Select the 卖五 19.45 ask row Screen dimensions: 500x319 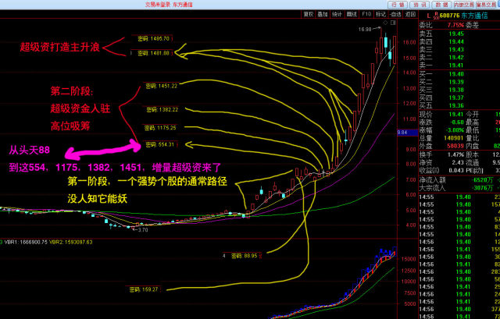click(x=459, y=34)
